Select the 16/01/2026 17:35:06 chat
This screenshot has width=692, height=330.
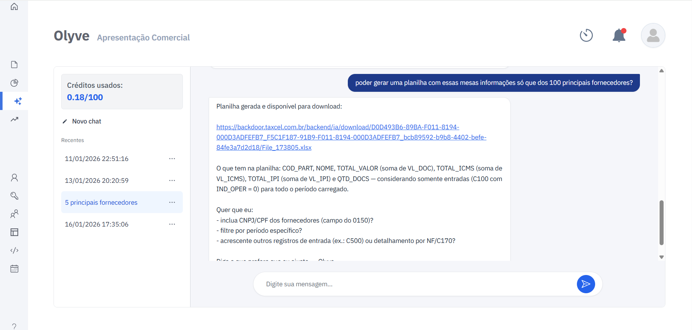point(97,224)
